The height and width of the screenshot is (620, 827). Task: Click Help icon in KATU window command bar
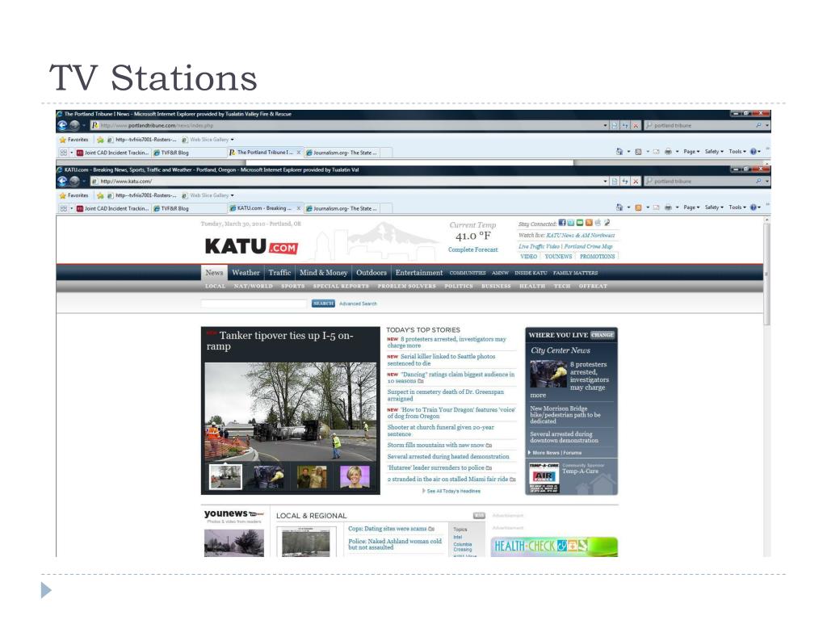[754, 207]
